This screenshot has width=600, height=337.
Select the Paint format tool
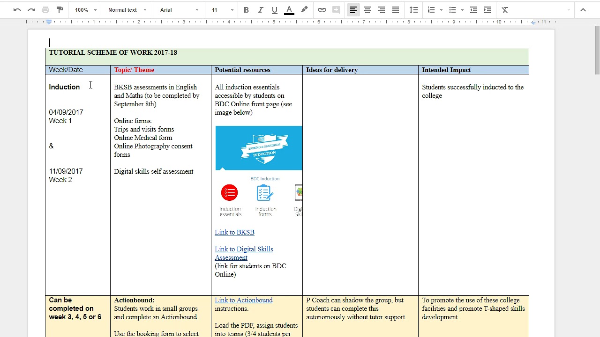click(x=60, y=10)
